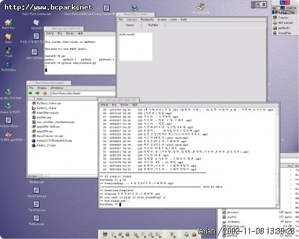Click the BeGirlShare window title tab
Viewport: 299px width, 239px height.
136,14
